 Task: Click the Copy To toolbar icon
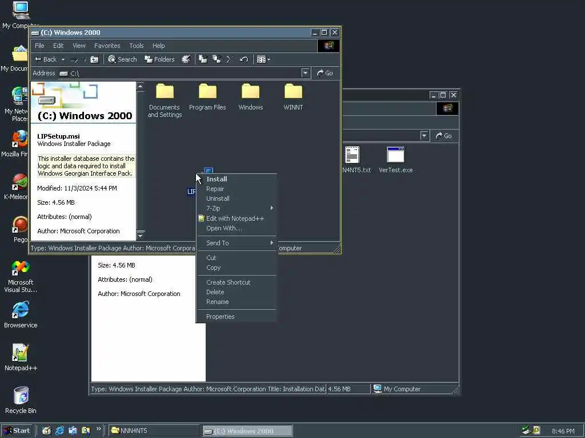tap(217, 59)
